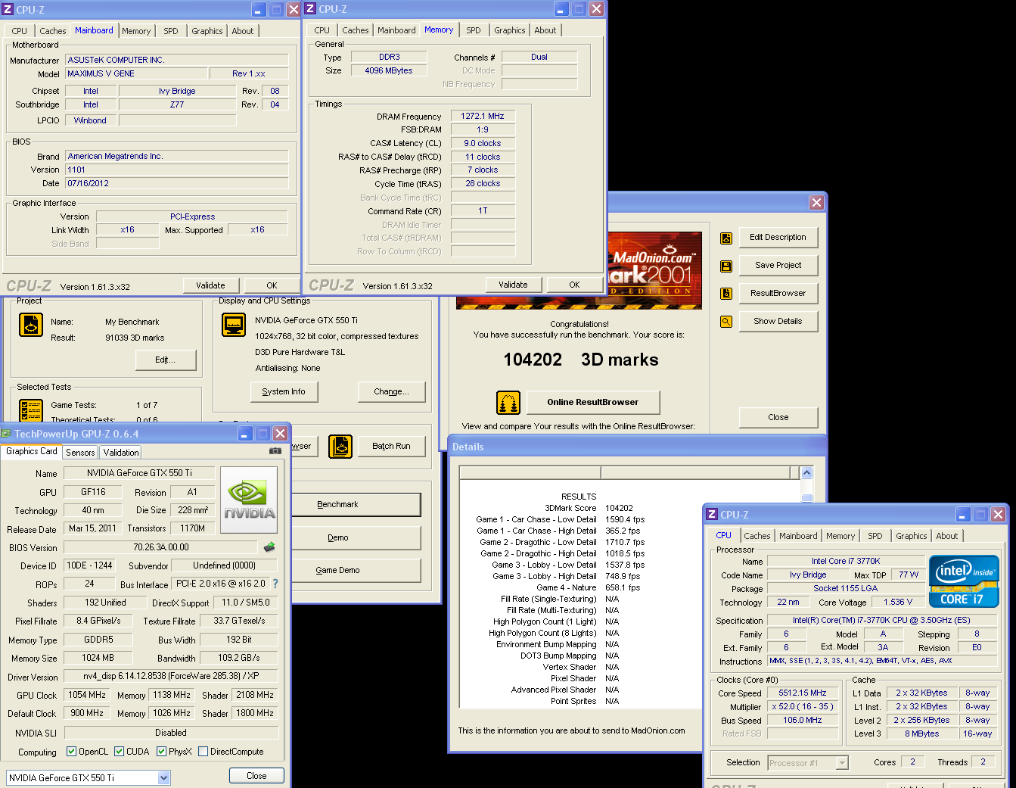The height and width of the screenshot is (788, 1016).
Task: Click scroll-up arrow in Details list
Action: click(806, 473)
